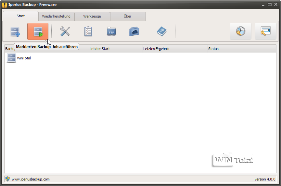Viewport: 281px width, 186px height.
Task: Maximize the Iperius Backup window
Action: [x=270, y=5]
